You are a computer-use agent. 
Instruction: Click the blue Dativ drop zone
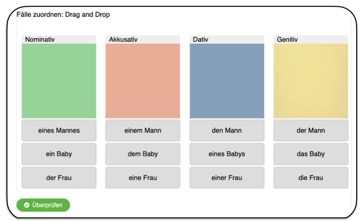click(x=227, y=81)
